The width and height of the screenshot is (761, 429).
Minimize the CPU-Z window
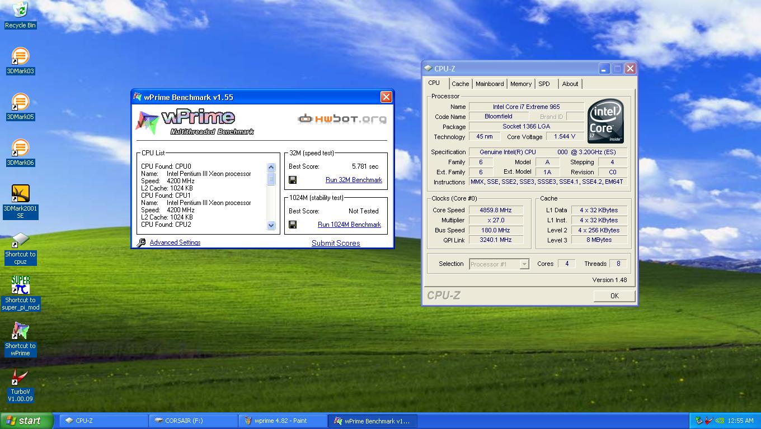pos(604,69)
